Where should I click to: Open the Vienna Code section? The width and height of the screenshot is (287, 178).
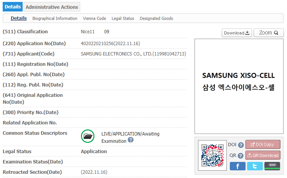94,18
